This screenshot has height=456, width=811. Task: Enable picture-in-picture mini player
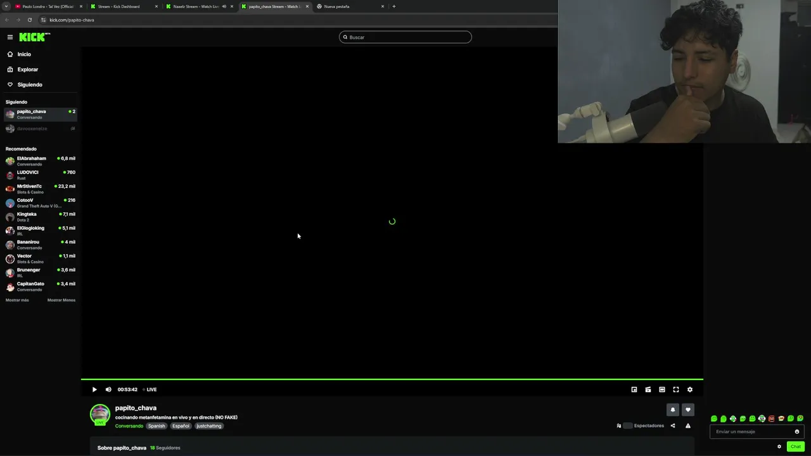pos(634,389)
